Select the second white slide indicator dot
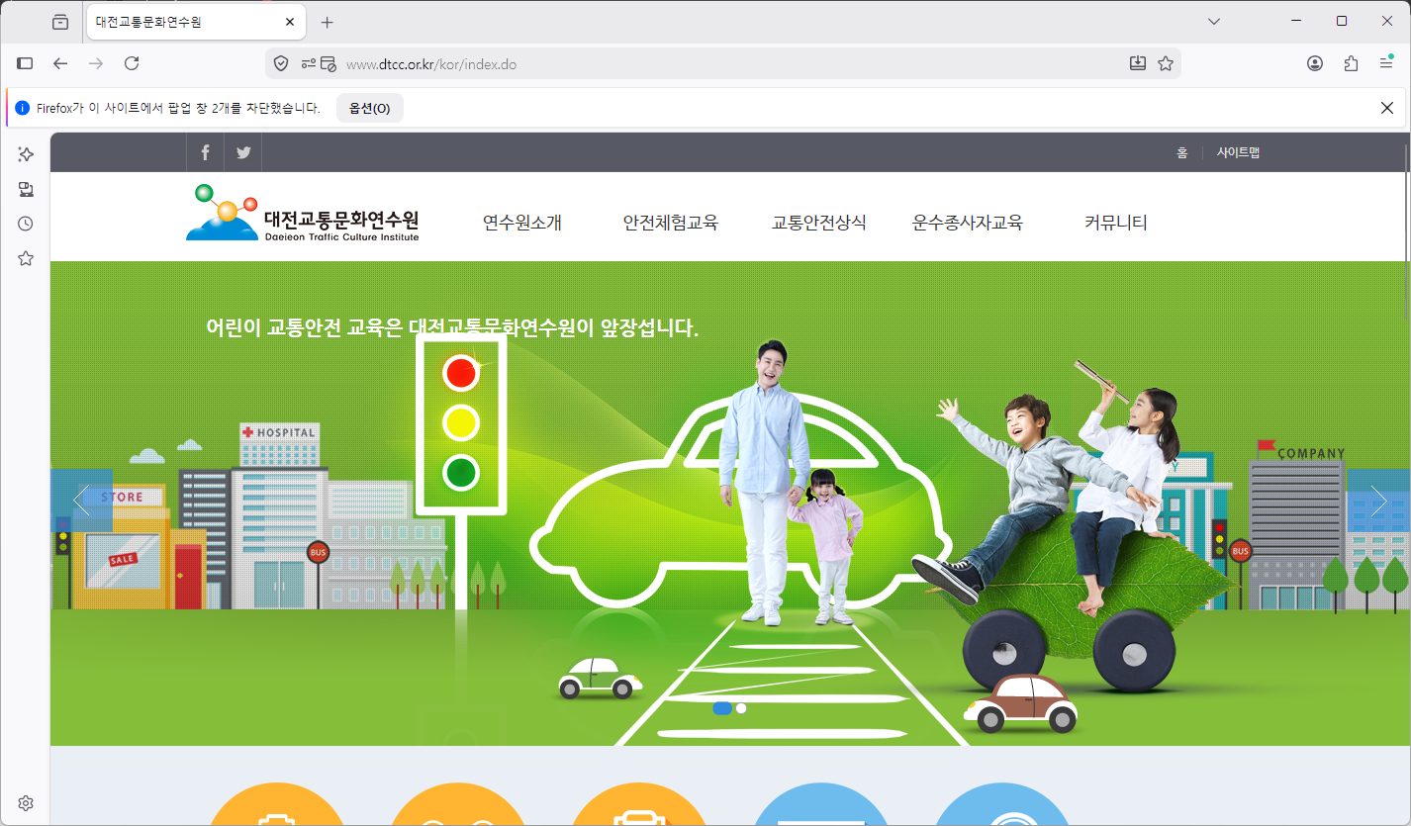1411x826 pixels. [741, 708]
